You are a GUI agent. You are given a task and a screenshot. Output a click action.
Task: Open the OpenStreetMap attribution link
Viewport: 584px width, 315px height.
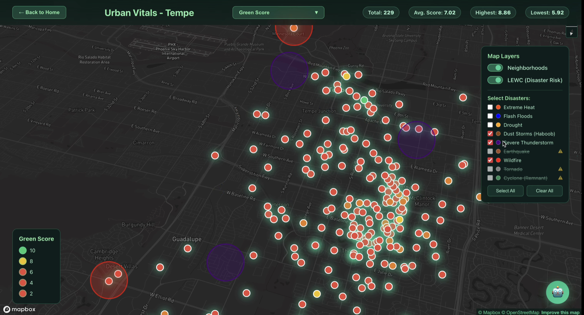point(520,312)
